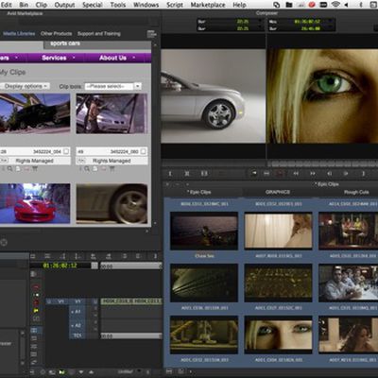Click the magnifier icon under clip 3452224_004
The image size is (378, 378).
click(x=10, y=169)
